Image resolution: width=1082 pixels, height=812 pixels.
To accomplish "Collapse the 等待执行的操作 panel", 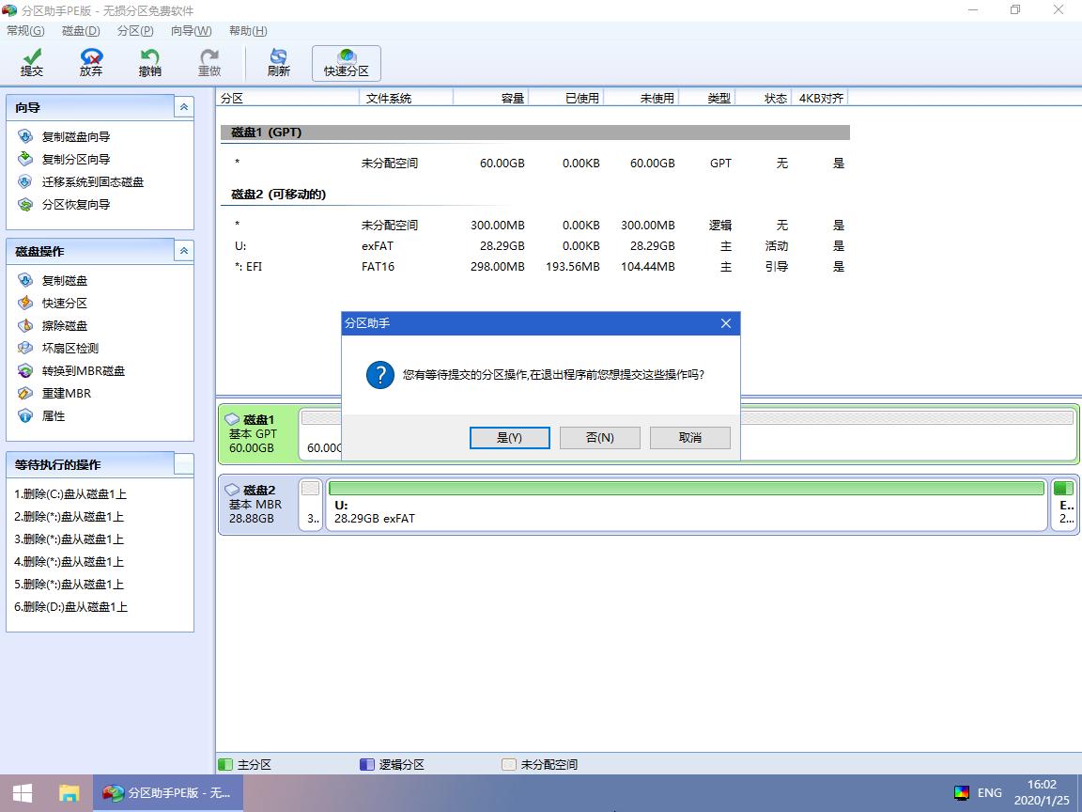I will (x=183, y=463).
